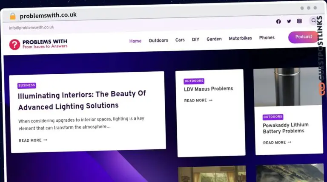The image size is (327, 182).
Task: Visit the Phones section
Action: (x=267, y=38)
